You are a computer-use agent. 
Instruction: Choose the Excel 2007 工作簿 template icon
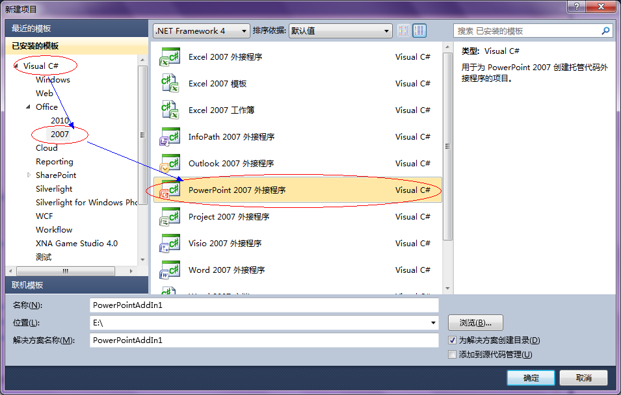(170, 110)
